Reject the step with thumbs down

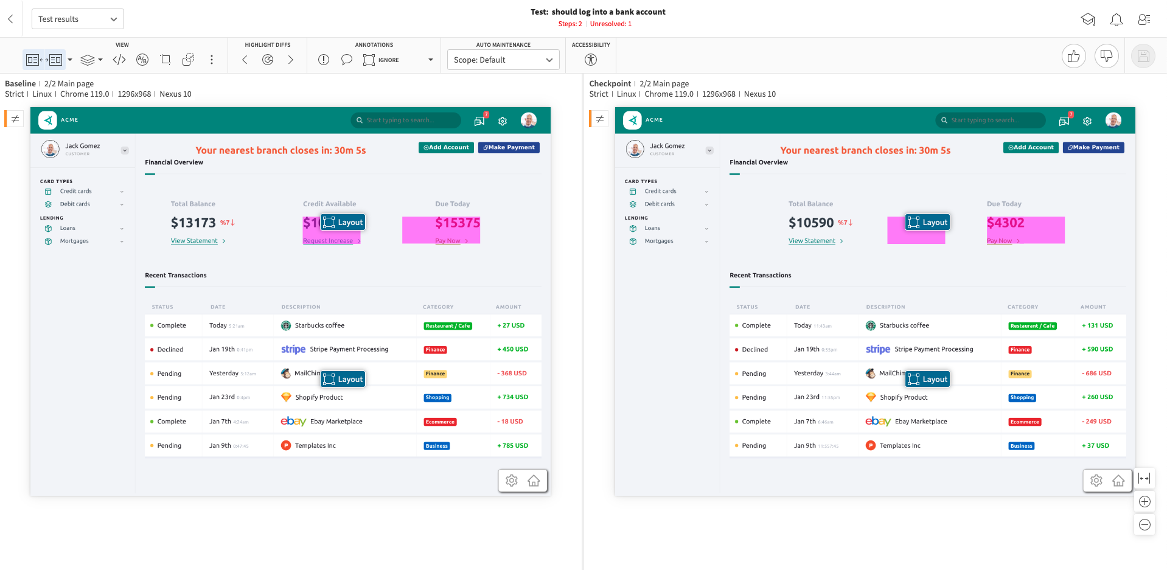pos(1106,57)
